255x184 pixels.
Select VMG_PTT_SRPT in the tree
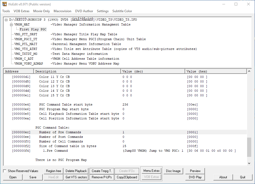point(26,34)
